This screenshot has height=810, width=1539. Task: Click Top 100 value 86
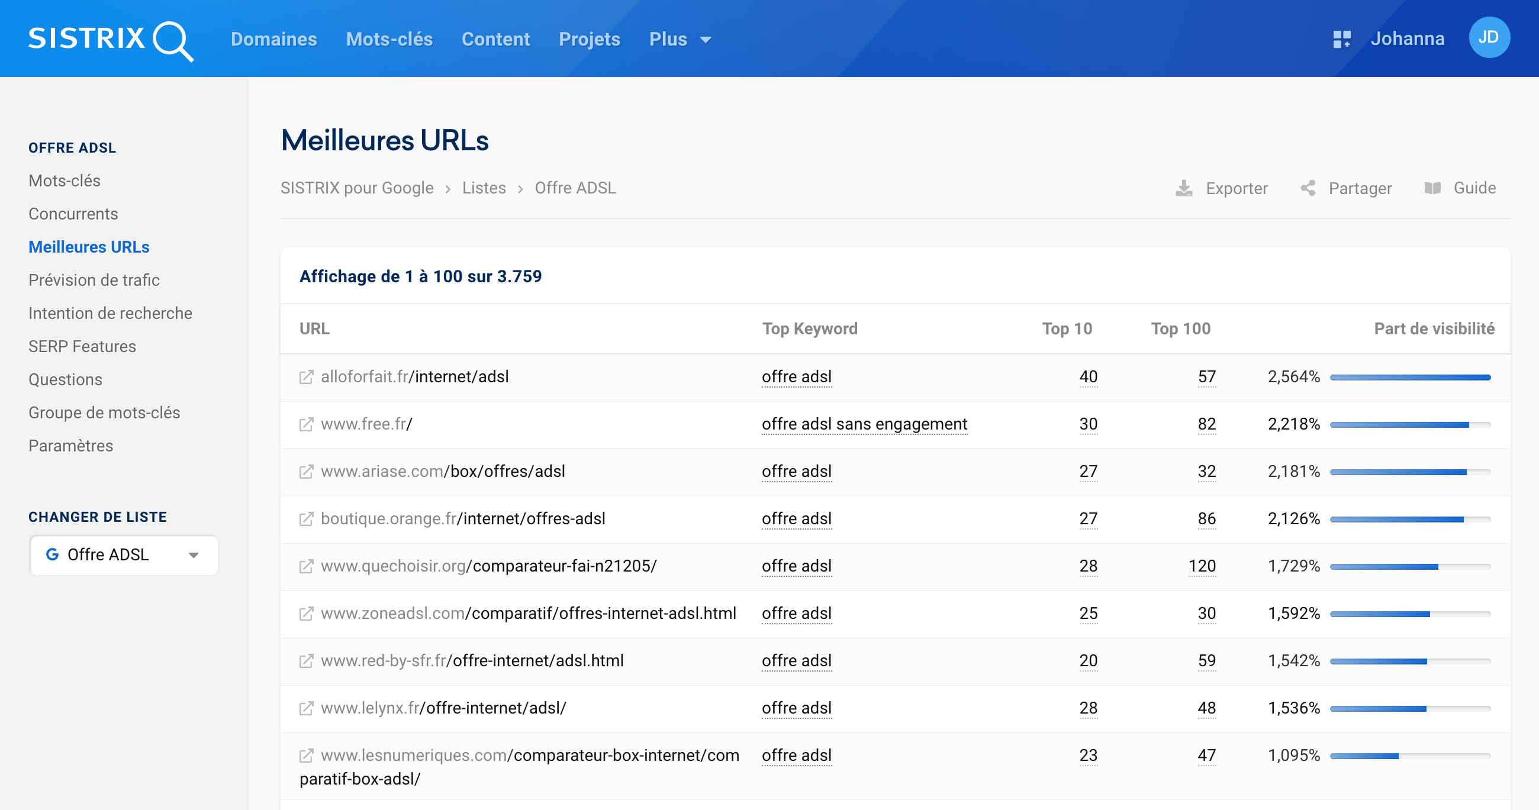tap(1206, 518)
